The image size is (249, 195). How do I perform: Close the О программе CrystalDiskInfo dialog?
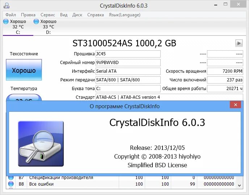(236, 105)
